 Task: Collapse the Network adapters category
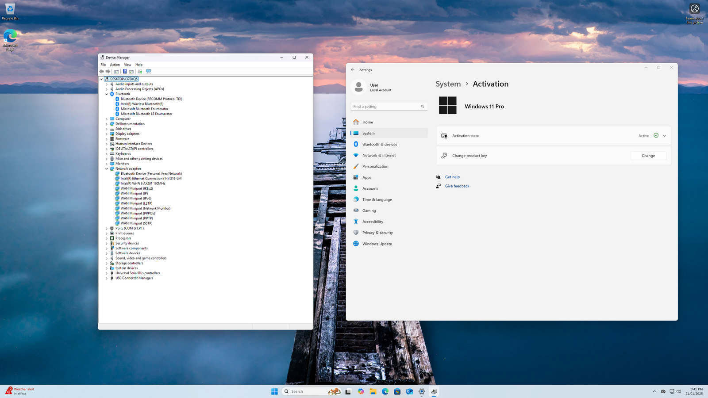[107, 168]
